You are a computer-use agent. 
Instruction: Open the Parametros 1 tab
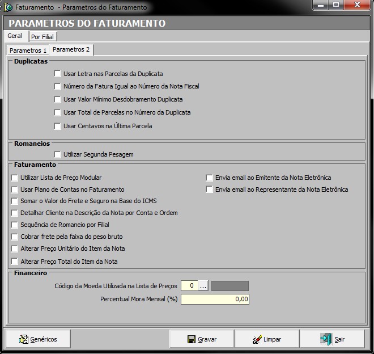point(28,50)
